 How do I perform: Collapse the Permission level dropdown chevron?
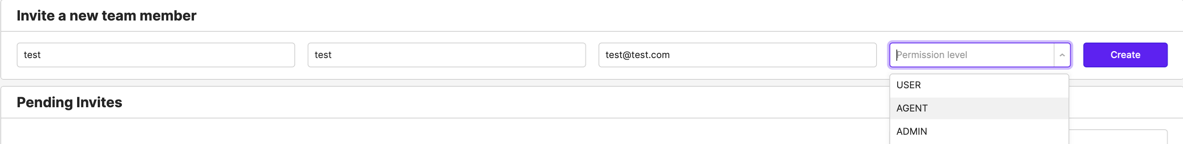coord(1062,55)
